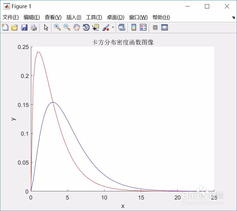237x211 pixels.
Task: Open the 帮助(H) menu
Action: (161, 17)
